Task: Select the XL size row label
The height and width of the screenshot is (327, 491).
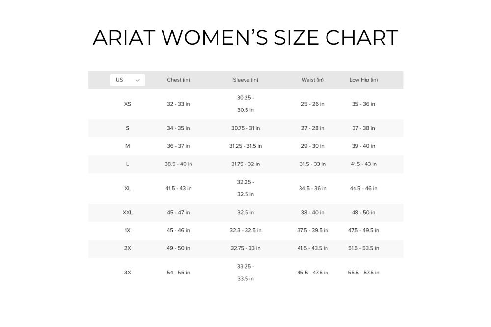Action: coord(127,188)
